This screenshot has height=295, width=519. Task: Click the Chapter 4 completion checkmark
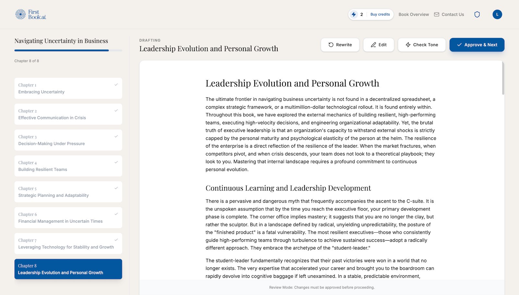(x=116, y=162)
